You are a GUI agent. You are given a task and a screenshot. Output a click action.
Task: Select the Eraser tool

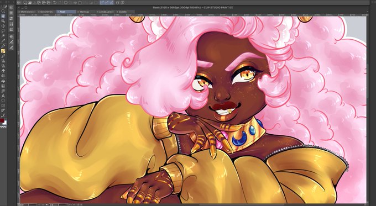(3, 71)
